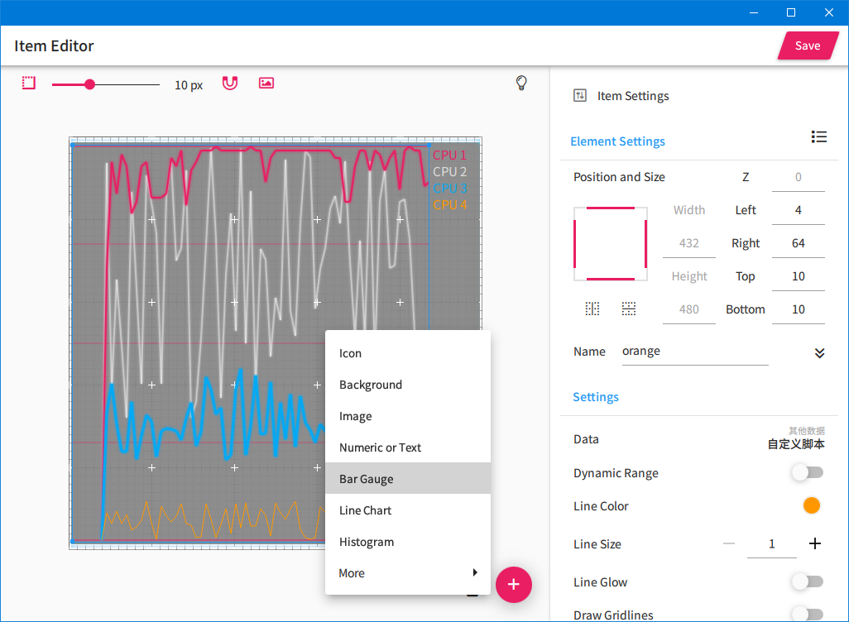Expand the More submenu
Image resolution: width=849 pixels, height=622 pixels.
click(x=408, y=573)
